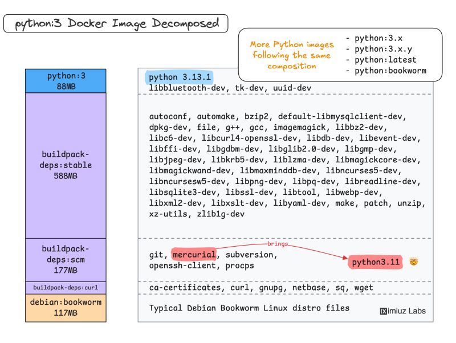Click the 'python:latest' list entry
The height and width of the screenshot is (343, 456).
point(385,60)
